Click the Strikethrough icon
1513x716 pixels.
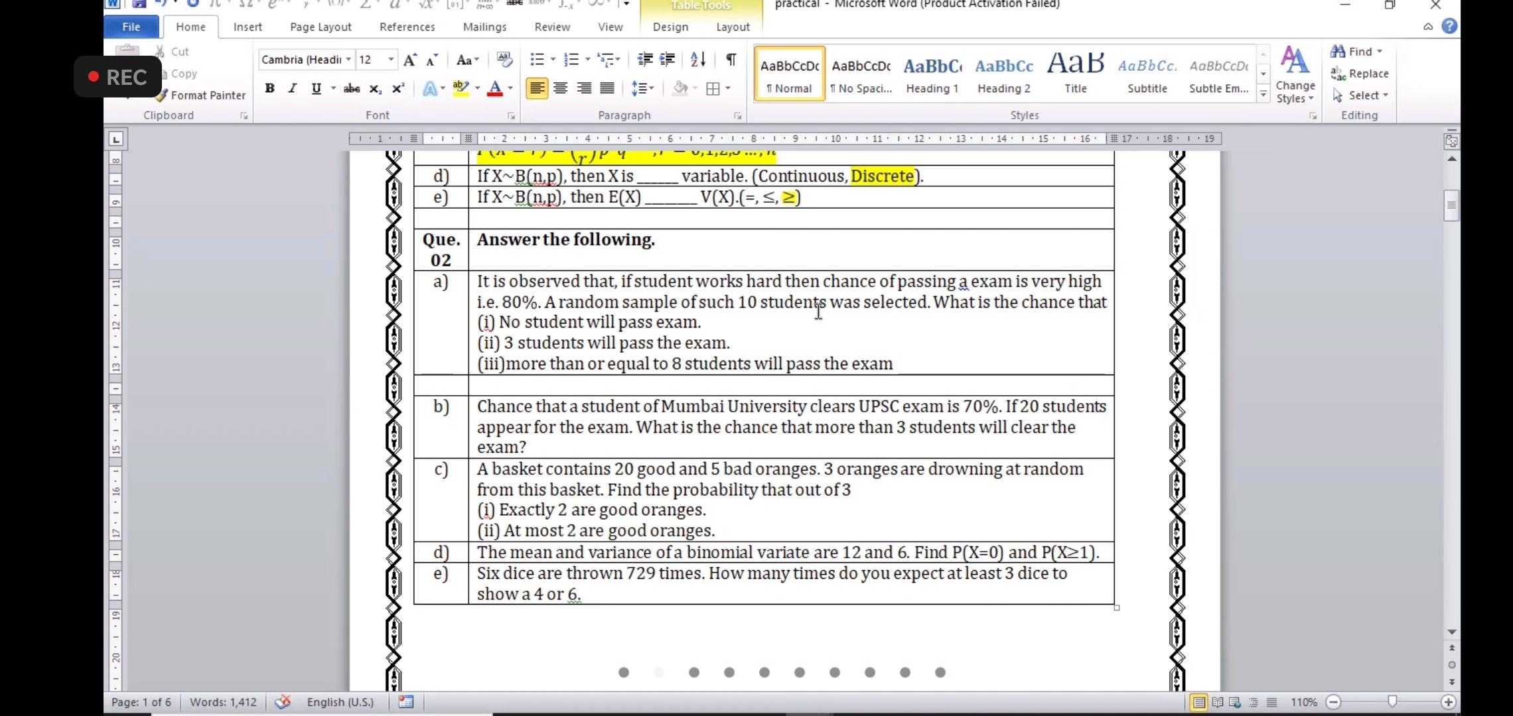click(x=352, y=88)
